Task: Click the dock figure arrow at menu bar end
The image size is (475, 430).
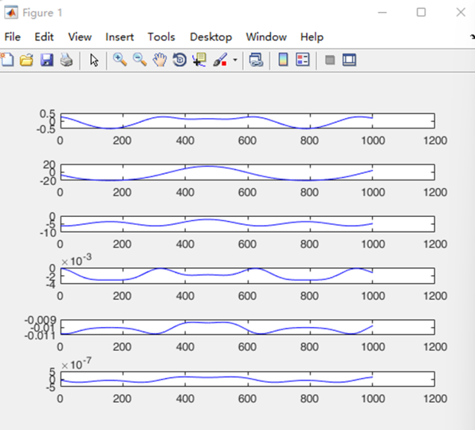Action: [472, 37]
